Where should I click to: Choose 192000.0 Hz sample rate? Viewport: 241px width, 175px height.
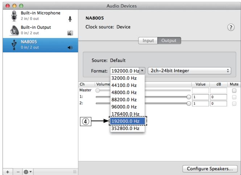128,121
